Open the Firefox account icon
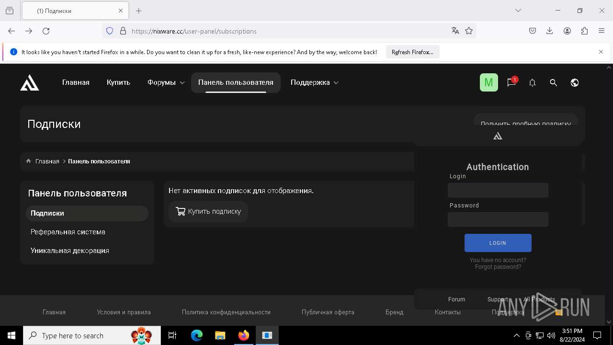Viewport: 613px width, 345px height. pos(567,31)
